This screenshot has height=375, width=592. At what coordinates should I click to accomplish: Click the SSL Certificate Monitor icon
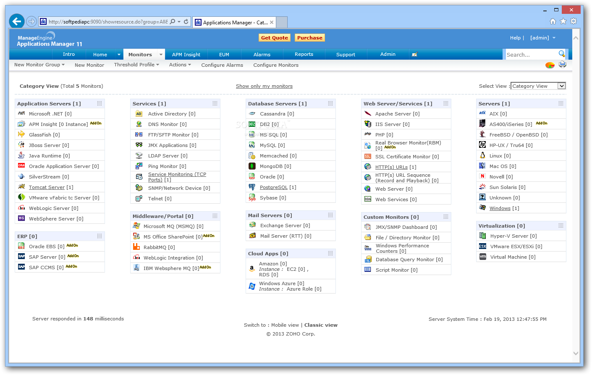[368, 156]
